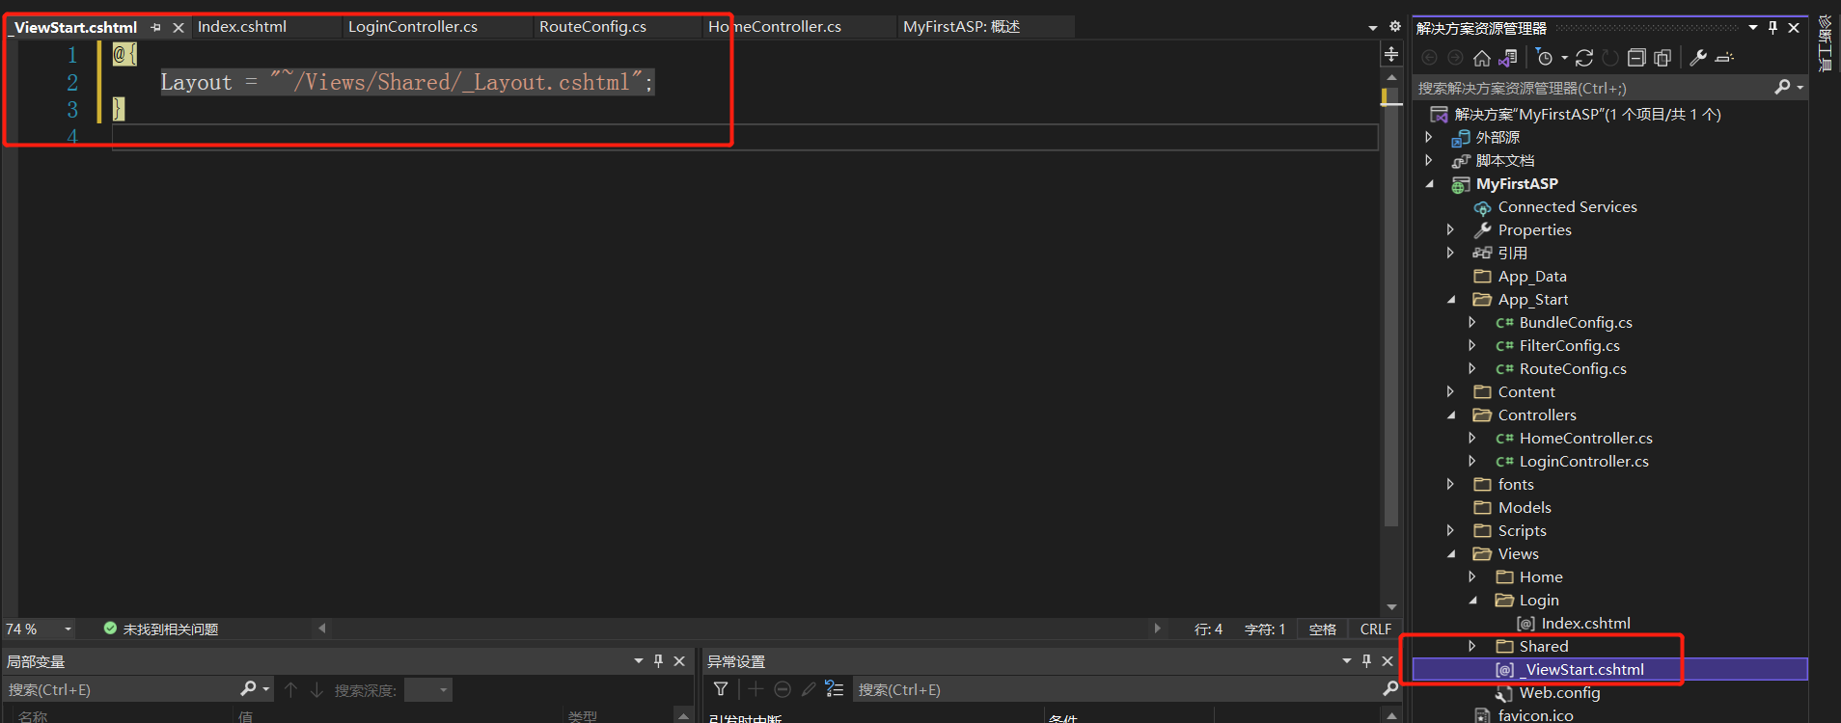Expand the Shared folder under Views
The width and height of the screenshot is (1841, 723).
1472,646
